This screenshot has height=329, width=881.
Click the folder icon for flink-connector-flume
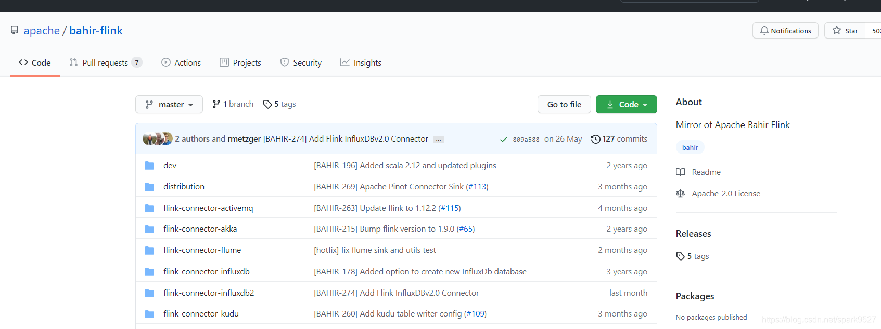149,250
